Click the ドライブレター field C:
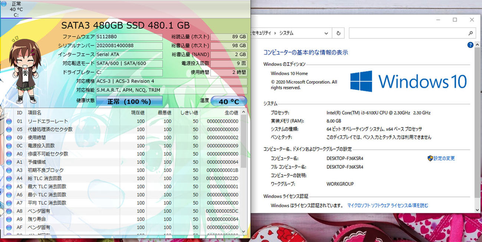The width and height of the screenshot is (482, 242). coord(129,73)
